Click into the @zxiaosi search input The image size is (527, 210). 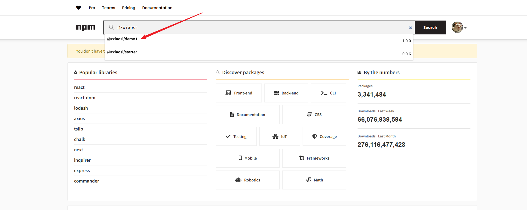(261, 27)
